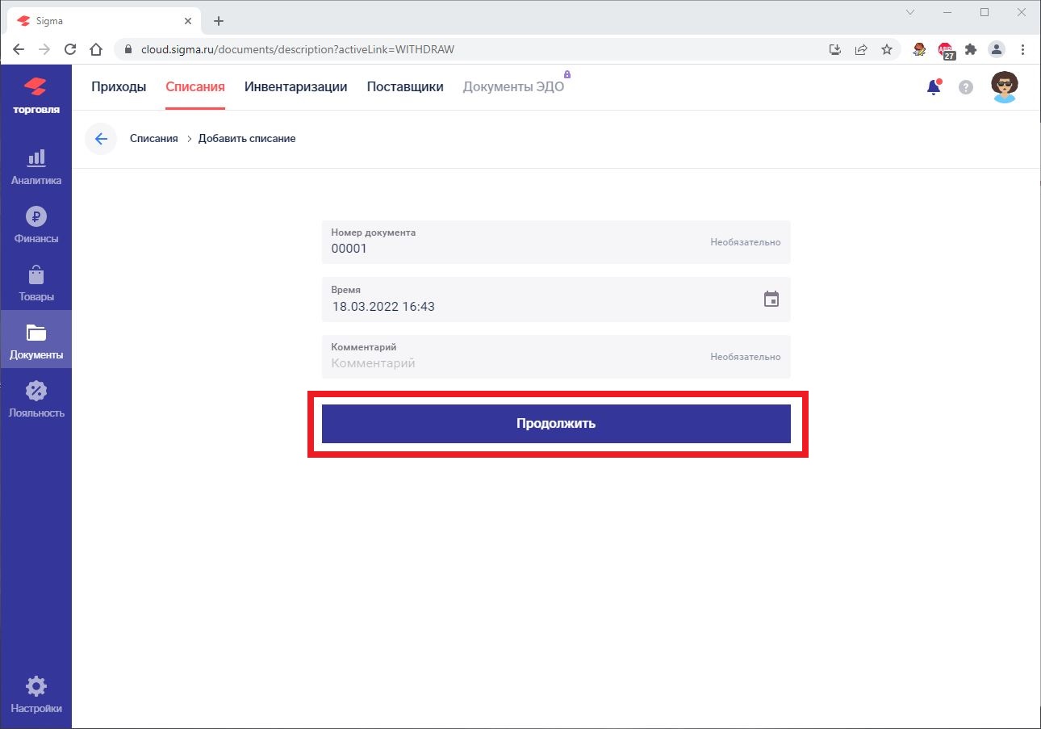Select Документы folder icon in sidebar
The width and height of the screenshot is (1041, 729).
[x=36, y=333]
